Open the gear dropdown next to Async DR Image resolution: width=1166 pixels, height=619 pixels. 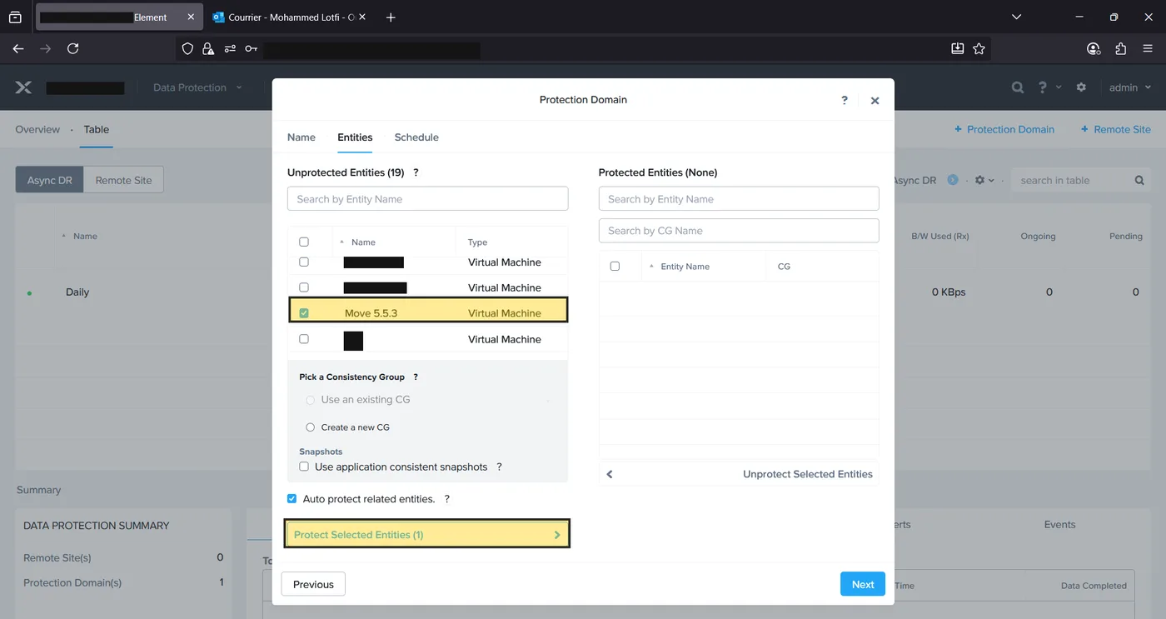tap(984, 181)
